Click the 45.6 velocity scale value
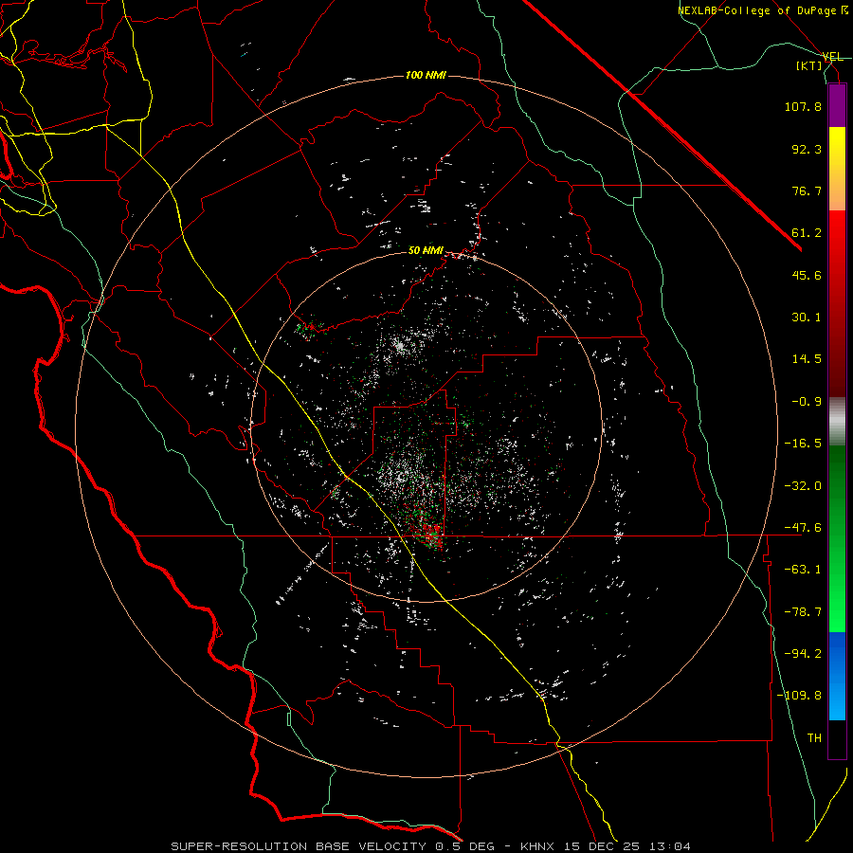 (x=807, y=275)
